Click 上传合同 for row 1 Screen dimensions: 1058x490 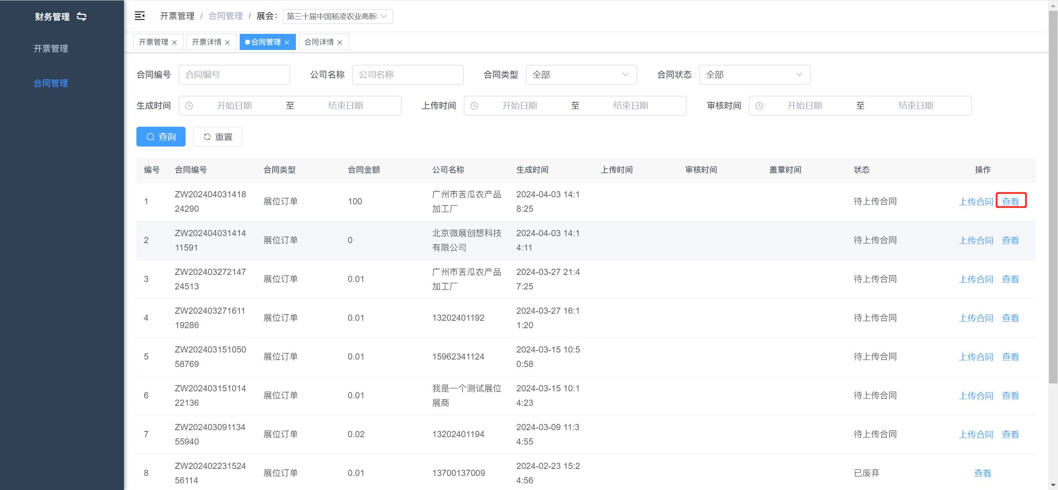(x=976, y=201)
